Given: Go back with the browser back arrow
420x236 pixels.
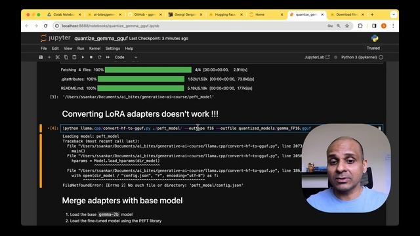Looking at the screenshot, I should [27, 26].
